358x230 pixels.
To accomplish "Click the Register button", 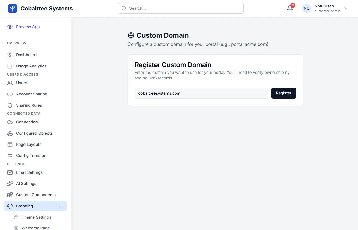I will pyautogui.click(x=283, y=93).
